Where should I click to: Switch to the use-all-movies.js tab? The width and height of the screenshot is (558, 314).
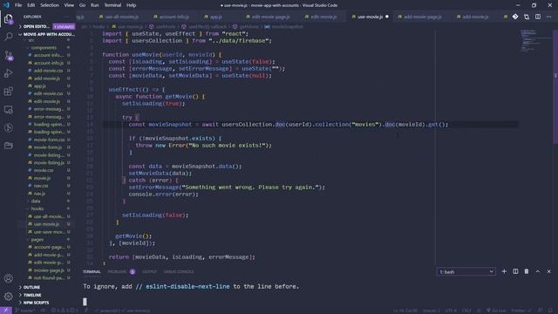tap(121, 17)
